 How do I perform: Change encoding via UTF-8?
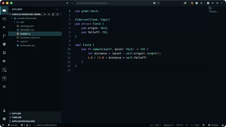click(x=179, y=125)
